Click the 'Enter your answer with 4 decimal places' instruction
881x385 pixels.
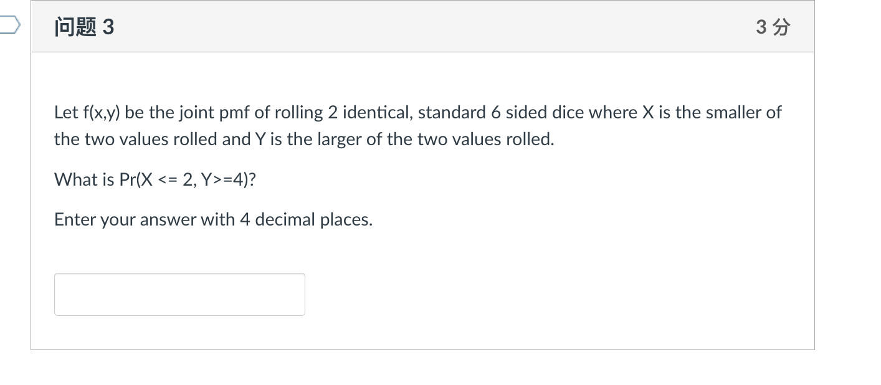[x=213, y=220]
